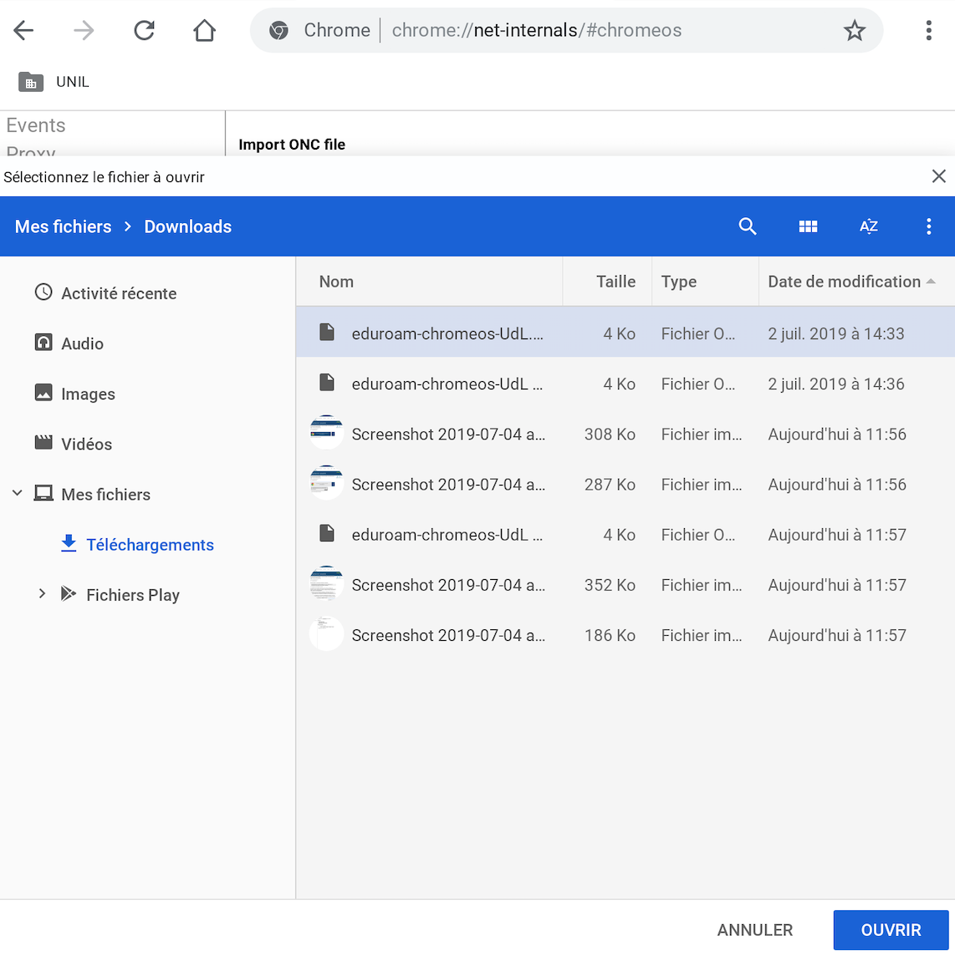Bookmark page with star icon
Screen dimensions: 955x956
[x=854, y=31]
